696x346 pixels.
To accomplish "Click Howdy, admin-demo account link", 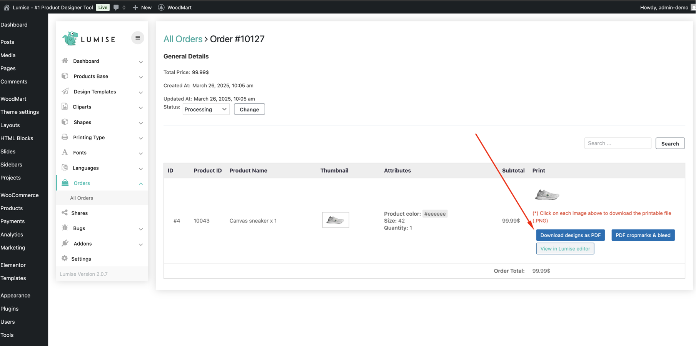I will coord(664,7).
